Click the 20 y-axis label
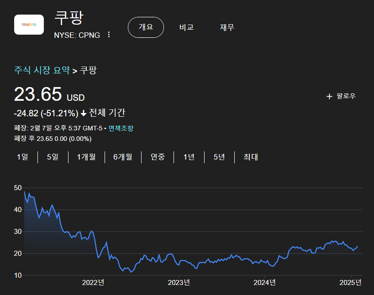The height and width of the screenshot is (295, 374). click(x=18, y=254)
